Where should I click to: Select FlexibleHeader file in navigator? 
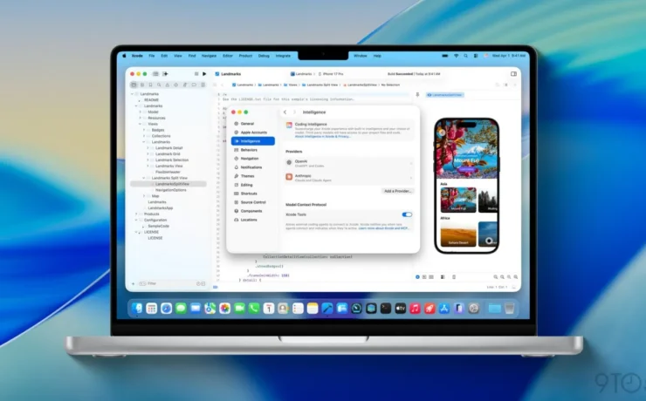[x=168, y=172]
